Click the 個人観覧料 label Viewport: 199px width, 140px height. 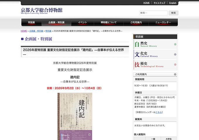[x=140, y=134]
